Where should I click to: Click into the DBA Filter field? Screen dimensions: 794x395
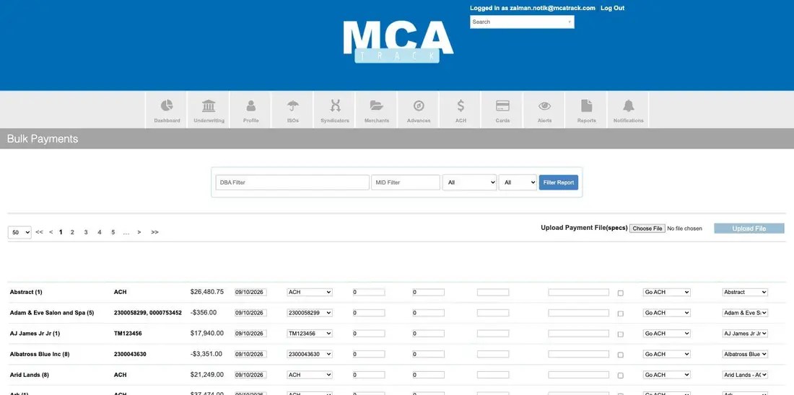pyautogui.click(x=292, y=182)
